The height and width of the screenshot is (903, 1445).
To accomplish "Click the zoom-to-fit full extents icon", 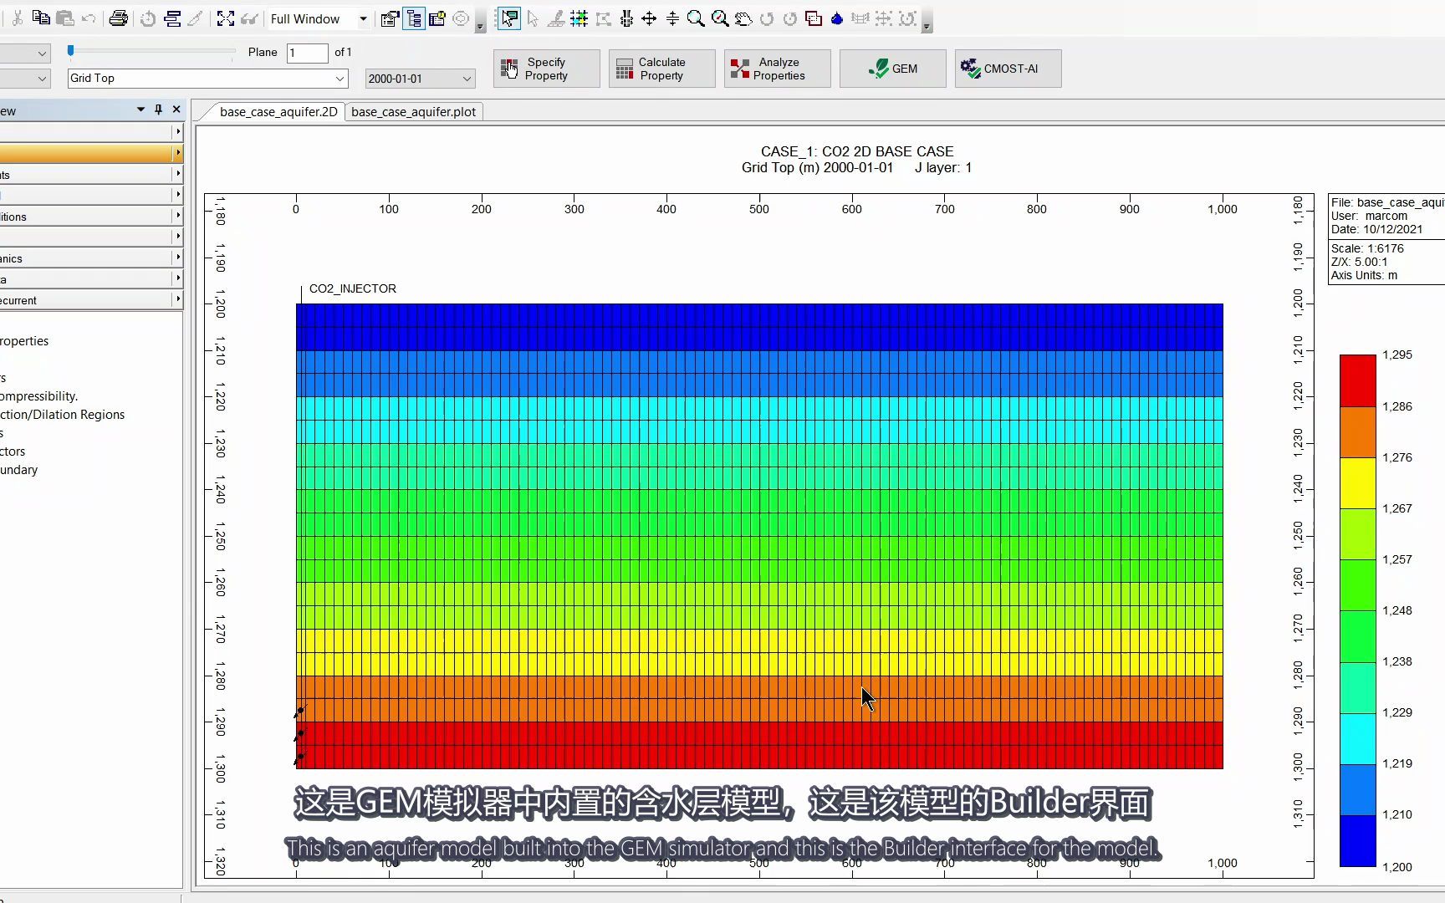I will click(x=226, y=18).
